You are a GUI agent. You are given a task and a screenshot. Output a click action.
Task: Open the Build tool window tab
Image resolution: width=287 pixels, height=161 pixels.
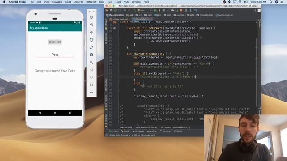click(178, 131)
